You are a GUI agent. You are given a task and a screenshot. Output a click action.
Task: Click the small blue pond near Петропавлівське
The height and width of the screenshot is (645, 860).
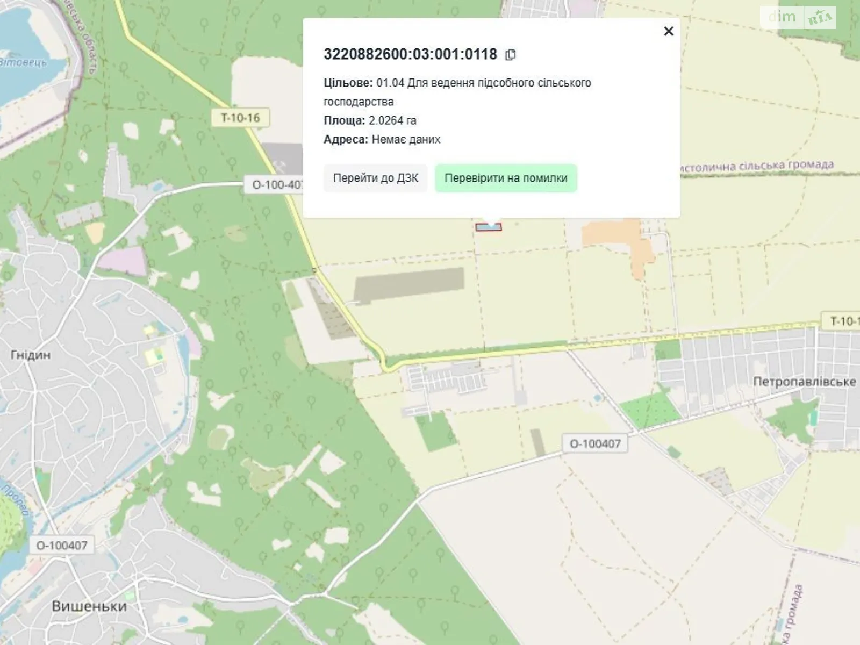tap(598, 399)
